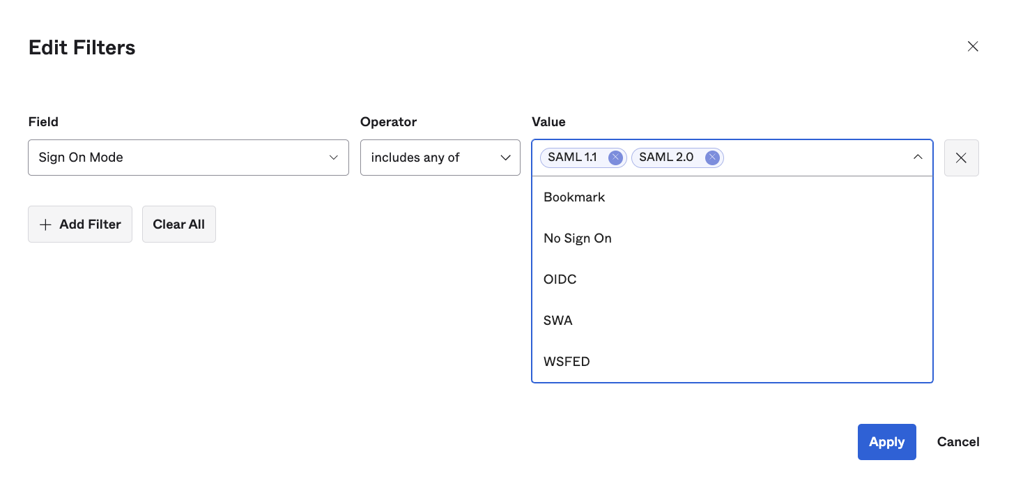Click the Add Filter button
Image resolution: width=1016 pixels, height=488 pixels.
point(80,224)
